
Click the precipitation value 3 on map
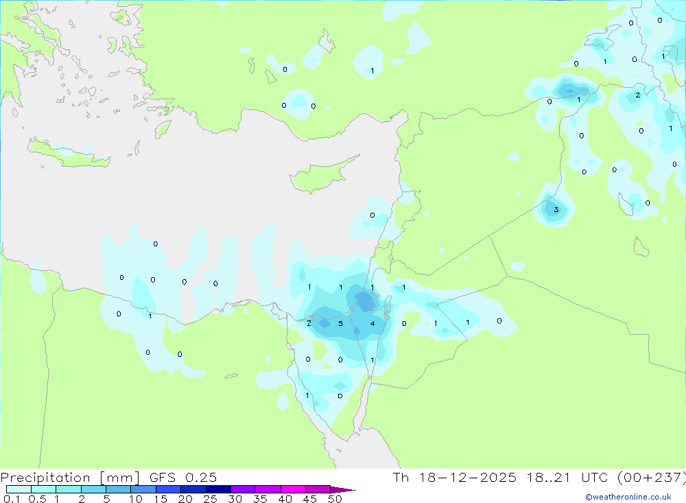tap(556, 210)
